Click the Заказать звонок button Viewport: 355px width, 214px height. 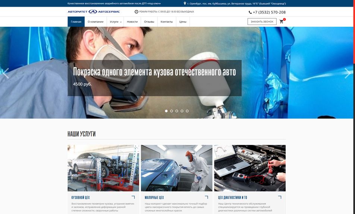[x=262, y=22]
